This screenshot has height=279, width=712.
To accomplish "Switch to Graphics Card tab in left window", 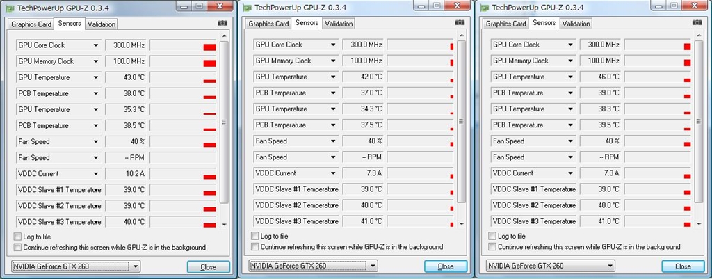I will (31, 24).
